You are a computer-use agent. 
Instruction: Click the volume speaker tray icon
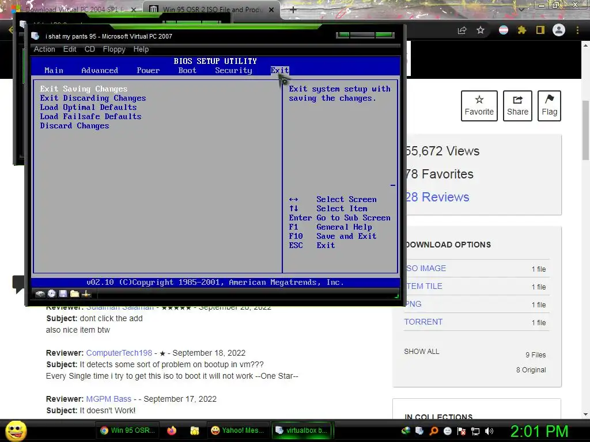coord(489,431)
